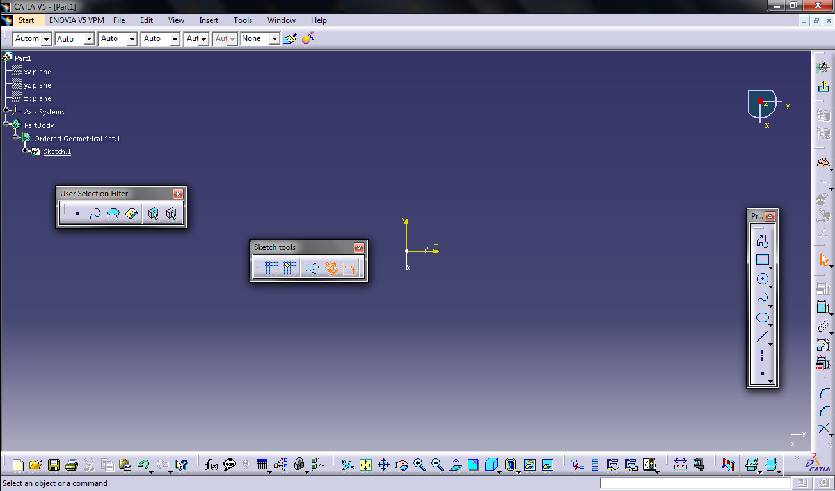The image size is (835, 491).
Task: Toggle Dimensional Constraints in Sketch tools
Action: (349, 268)
